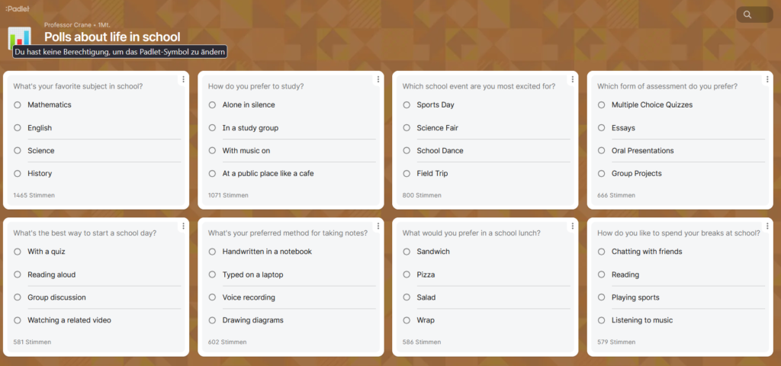Select the Science Fair radio option
Screen dimensions: 781x366
(x=407, y=127)
